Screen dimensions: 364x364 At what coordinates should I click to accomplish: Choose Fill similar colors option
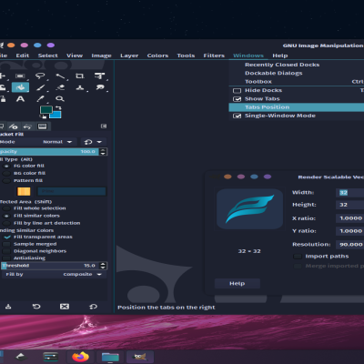point(6,216)
